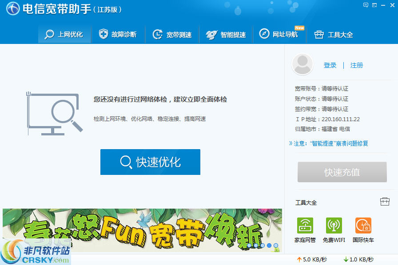Select the third banner carousel dot
Viewport: 398px width, 265px height.
coord(263,245)
